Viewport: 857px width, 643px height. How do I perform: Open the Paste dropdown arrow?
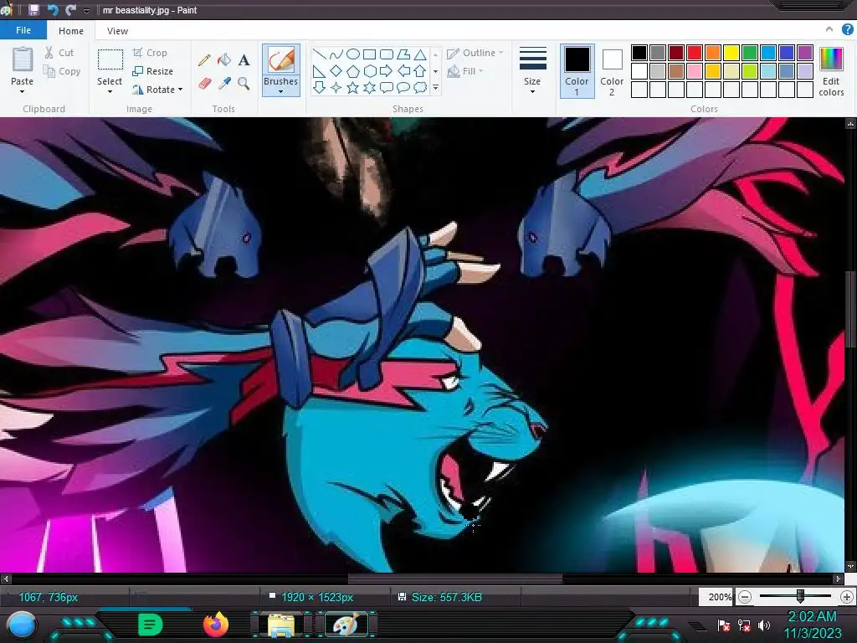22,92
